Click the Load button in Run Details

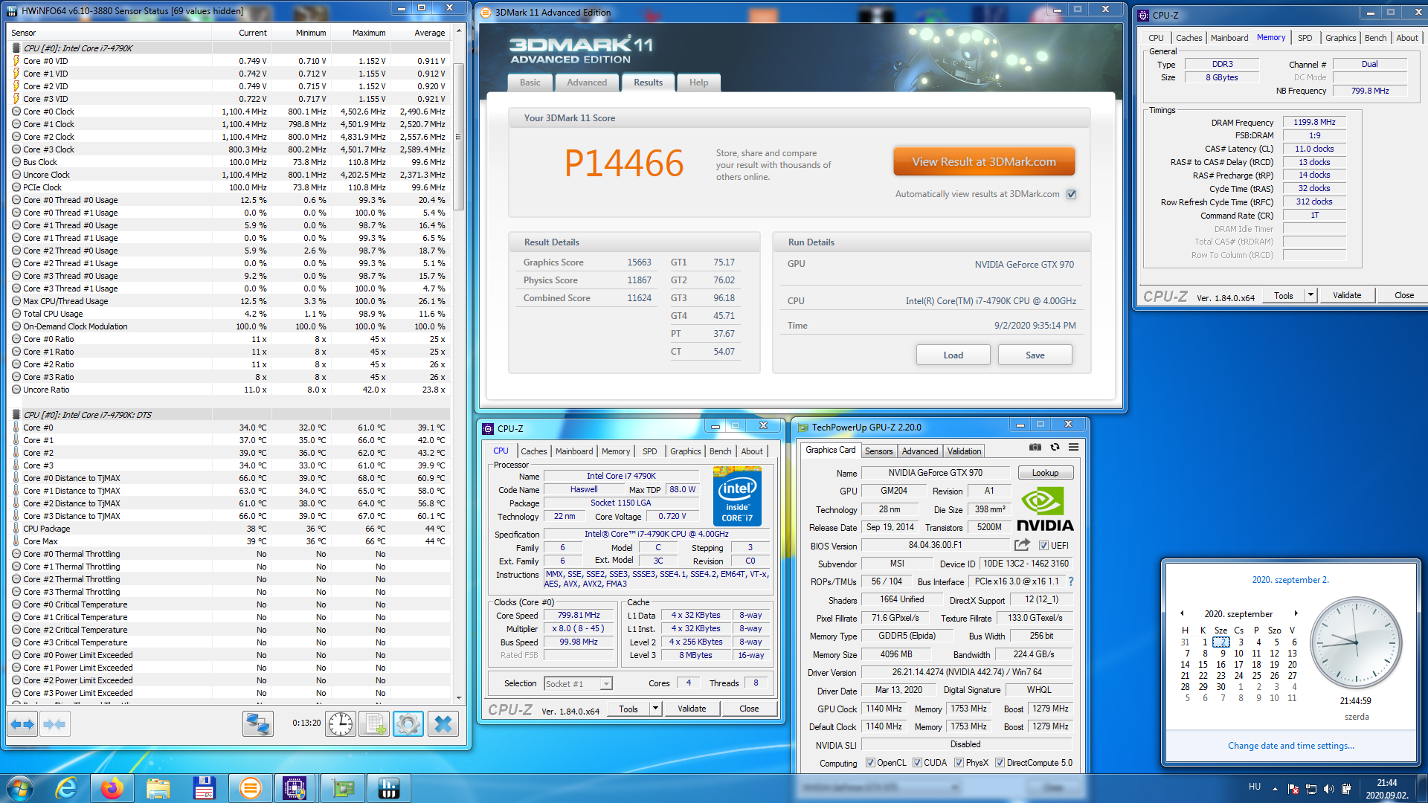[x=953, y=355]
